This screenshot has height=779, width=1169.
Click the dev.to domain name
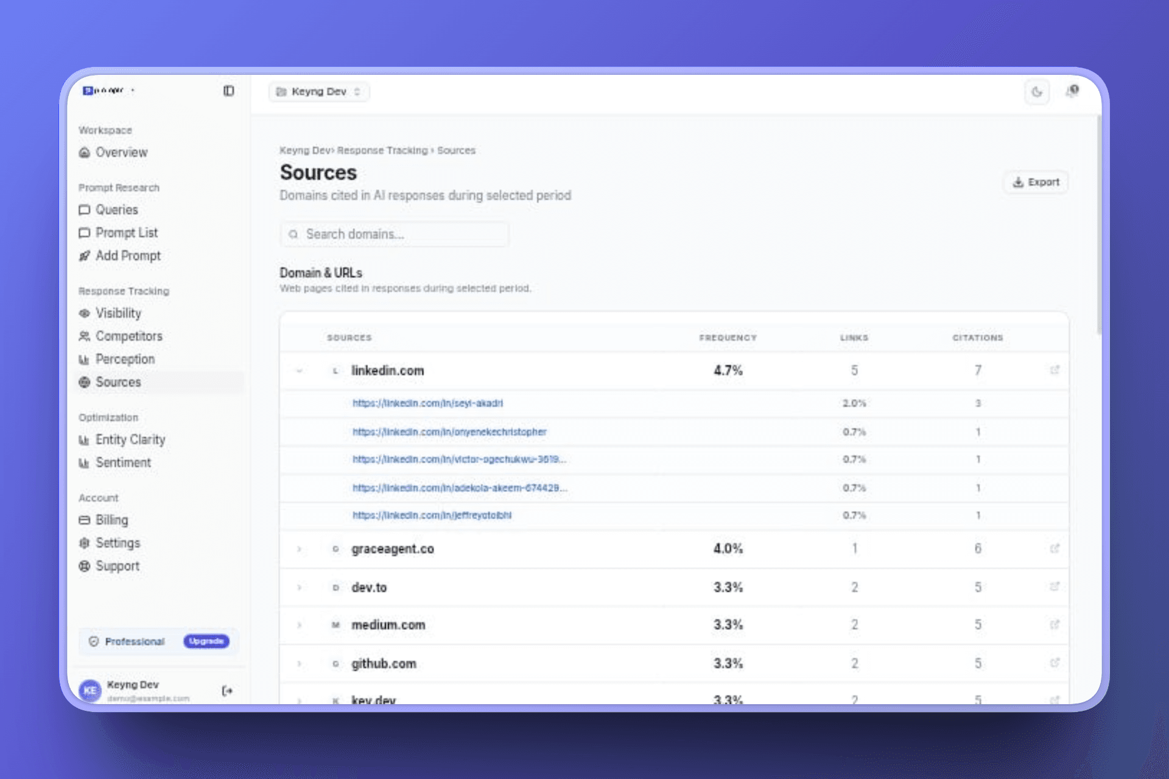pos(369,588)
